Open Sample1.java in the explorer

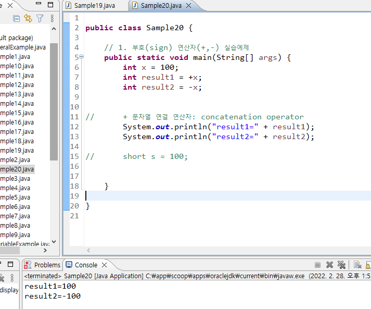tap(15, 57)
